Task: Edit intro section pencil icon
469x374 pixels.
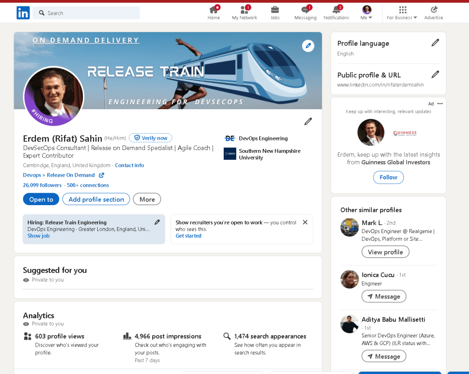Action: pos(308,122)
